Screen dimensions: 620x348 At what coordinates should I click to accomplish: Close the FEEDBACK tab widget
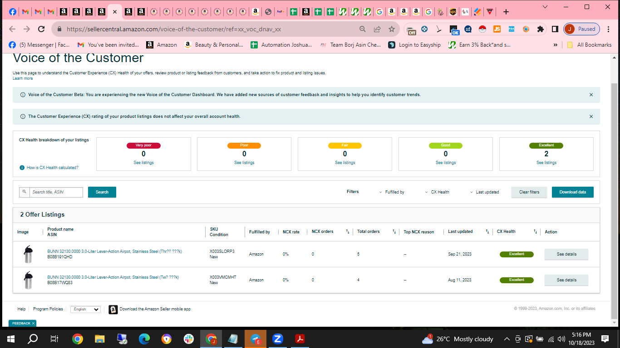[x=33, y=323]
